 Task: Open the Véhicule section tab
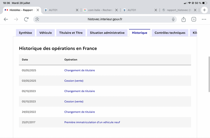tap(45, 33)
